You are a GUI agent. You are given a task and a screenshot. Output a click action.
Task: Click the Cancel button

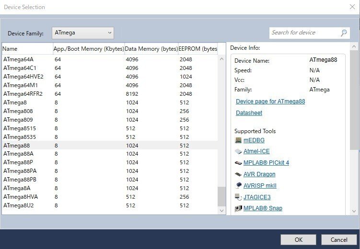tap(339, 239)
